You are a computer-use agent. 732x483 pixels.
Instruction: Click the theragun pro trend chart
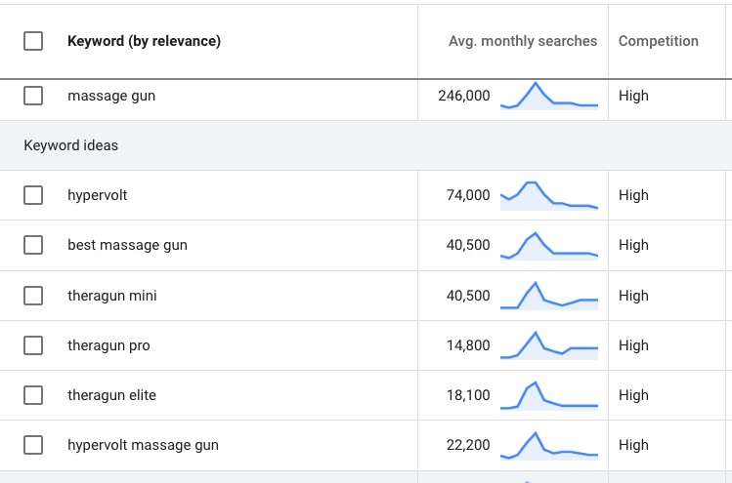[x=548, y=345]
